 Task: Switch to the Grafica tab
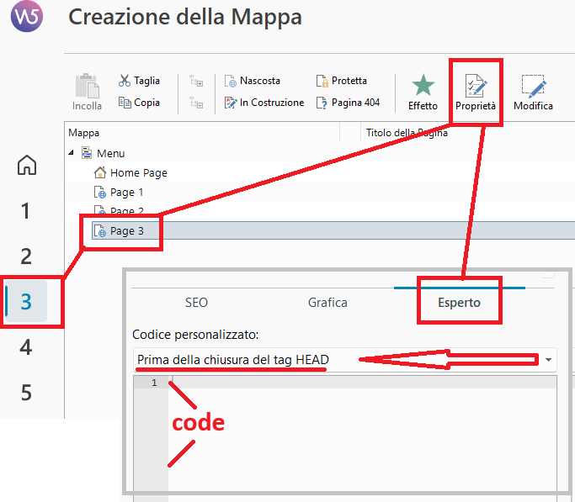tap(327, 303)
